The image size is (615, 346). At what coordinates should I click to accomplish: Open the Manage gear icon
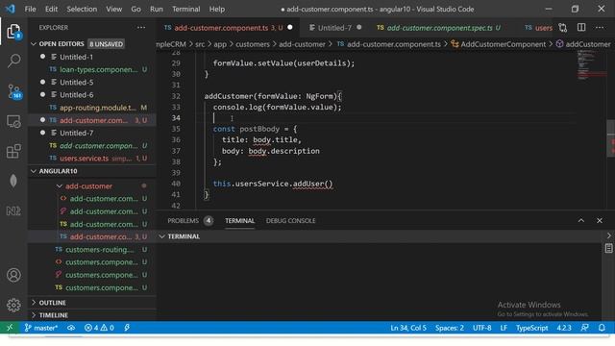(13, 305)
